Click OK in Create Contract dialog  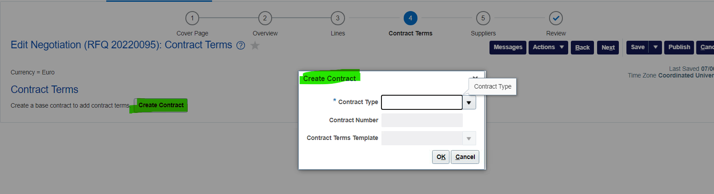(441, 157)
